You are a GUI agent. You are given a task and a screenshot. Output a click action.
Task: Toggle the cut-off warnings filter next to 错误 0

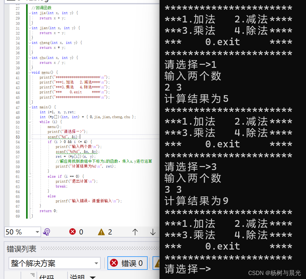(156, 263)
